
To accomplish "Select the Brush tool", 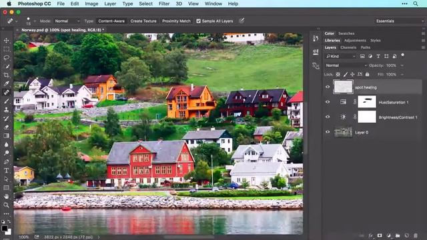I will point(6,101).
